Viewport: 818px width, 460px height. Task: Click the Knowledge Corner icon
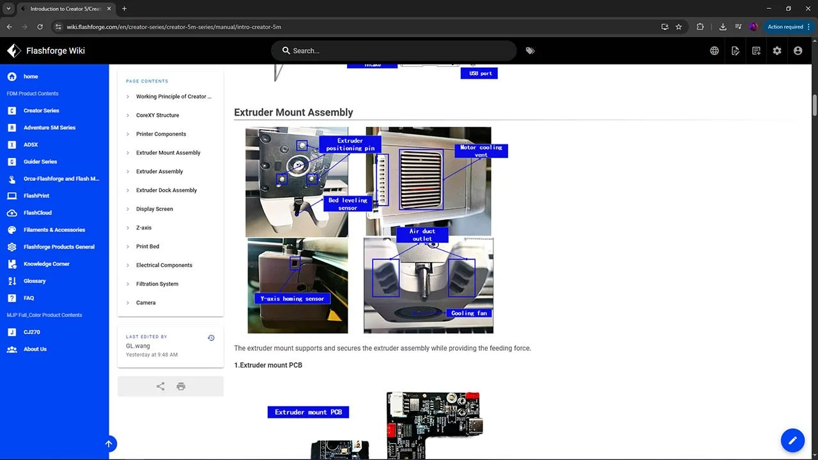point(12,264)
